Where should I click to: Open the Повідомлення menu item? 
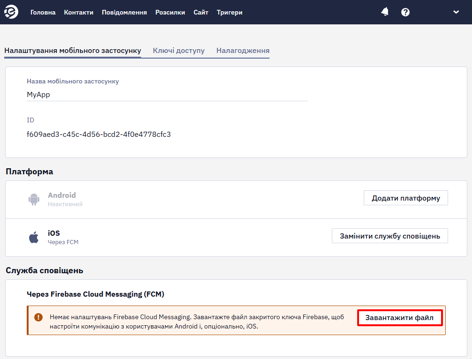[124, 12]
